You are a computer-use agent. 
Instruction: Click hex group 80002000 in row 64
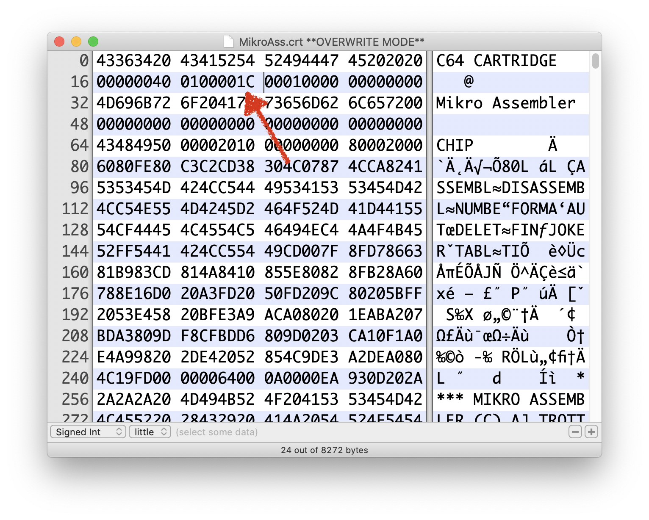coord(386,145)
